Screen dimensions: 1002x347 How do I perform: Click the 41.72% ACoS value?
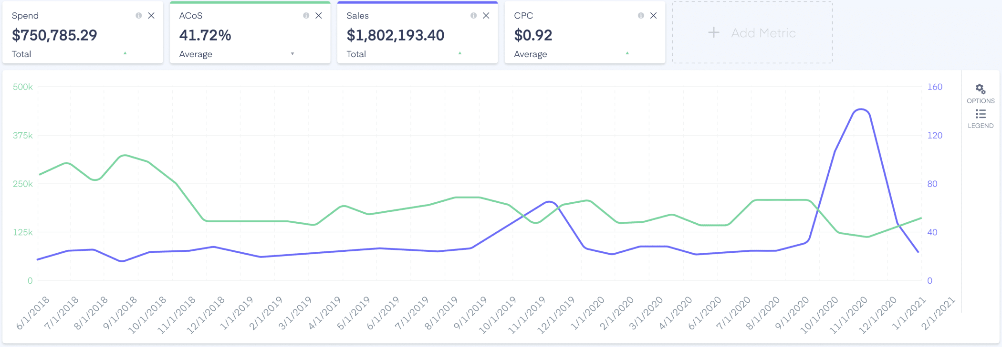click(x=205, y=35)
